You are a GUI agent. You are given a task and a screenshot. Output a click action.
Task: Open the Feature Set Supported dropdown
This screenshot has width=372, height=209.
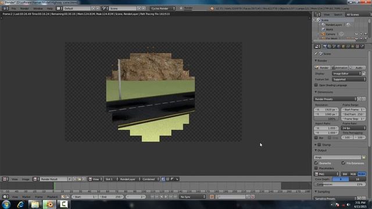(x=349, y=80)
